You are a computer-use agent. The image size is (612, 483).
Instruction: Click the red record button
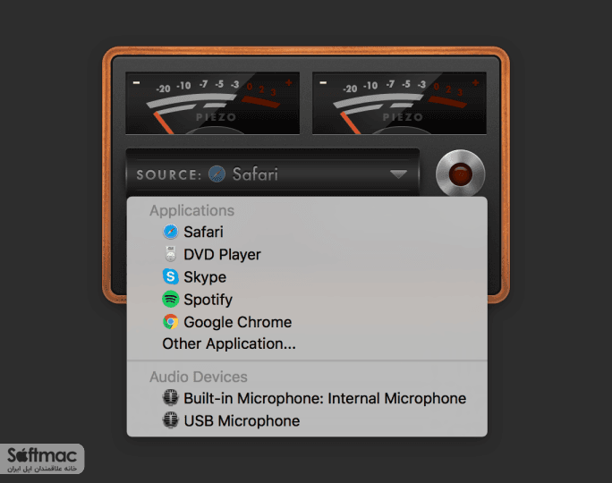pos(460,174)
